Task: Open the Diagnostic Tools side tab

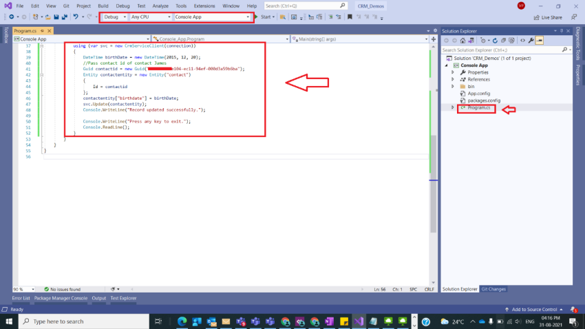Action: pos(578,43)
